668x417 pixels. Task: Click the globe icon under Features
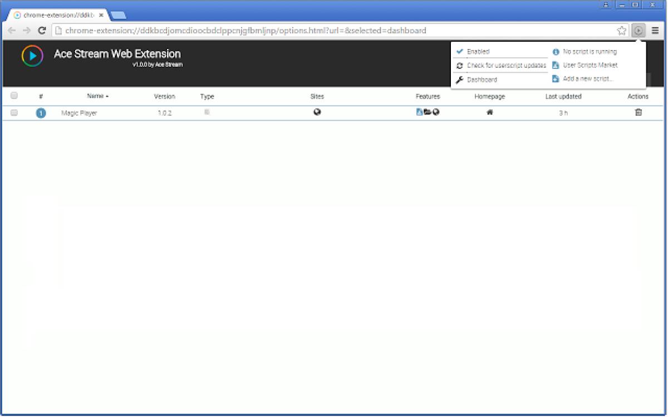(435, 112)
